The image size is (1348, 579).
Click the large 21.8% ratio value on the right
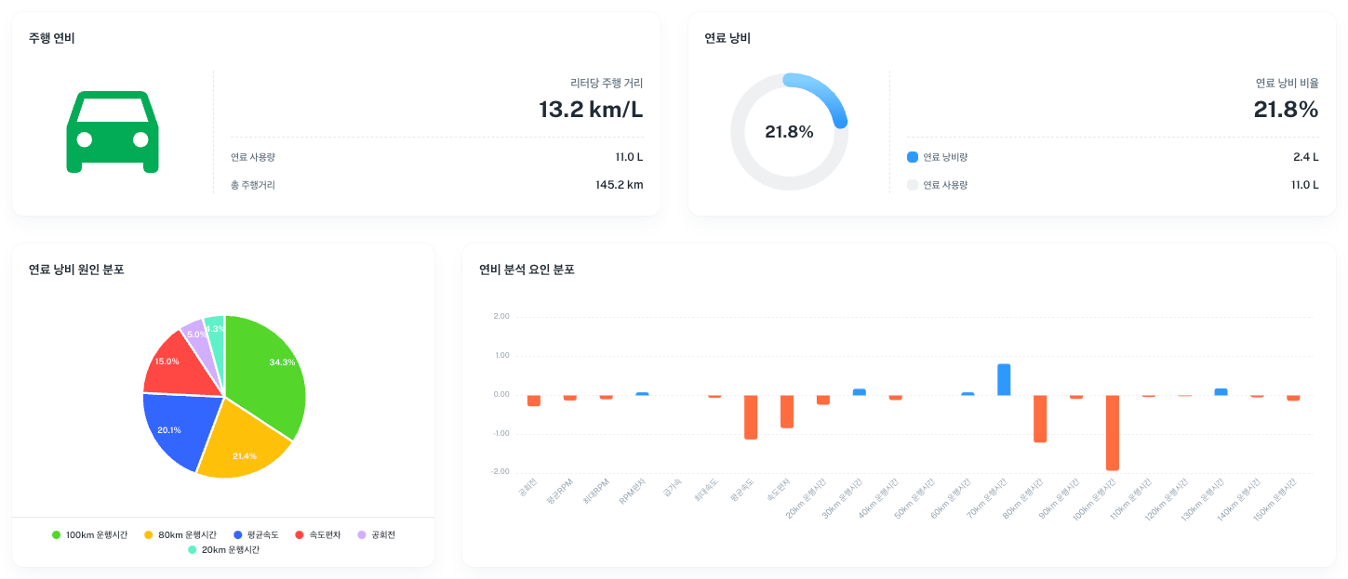point(1287,110)
